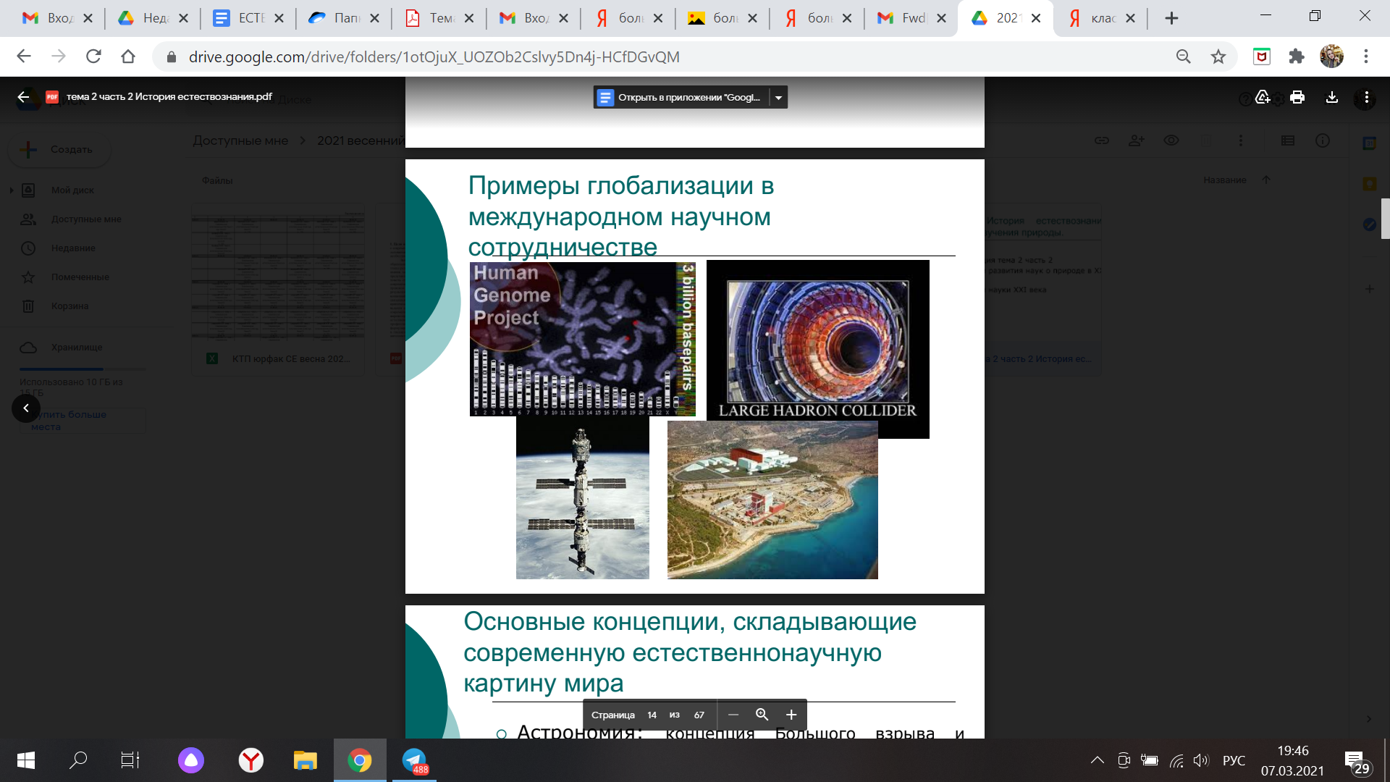
Task: Open the volume control in system tray
Action: pos(1201,760)
